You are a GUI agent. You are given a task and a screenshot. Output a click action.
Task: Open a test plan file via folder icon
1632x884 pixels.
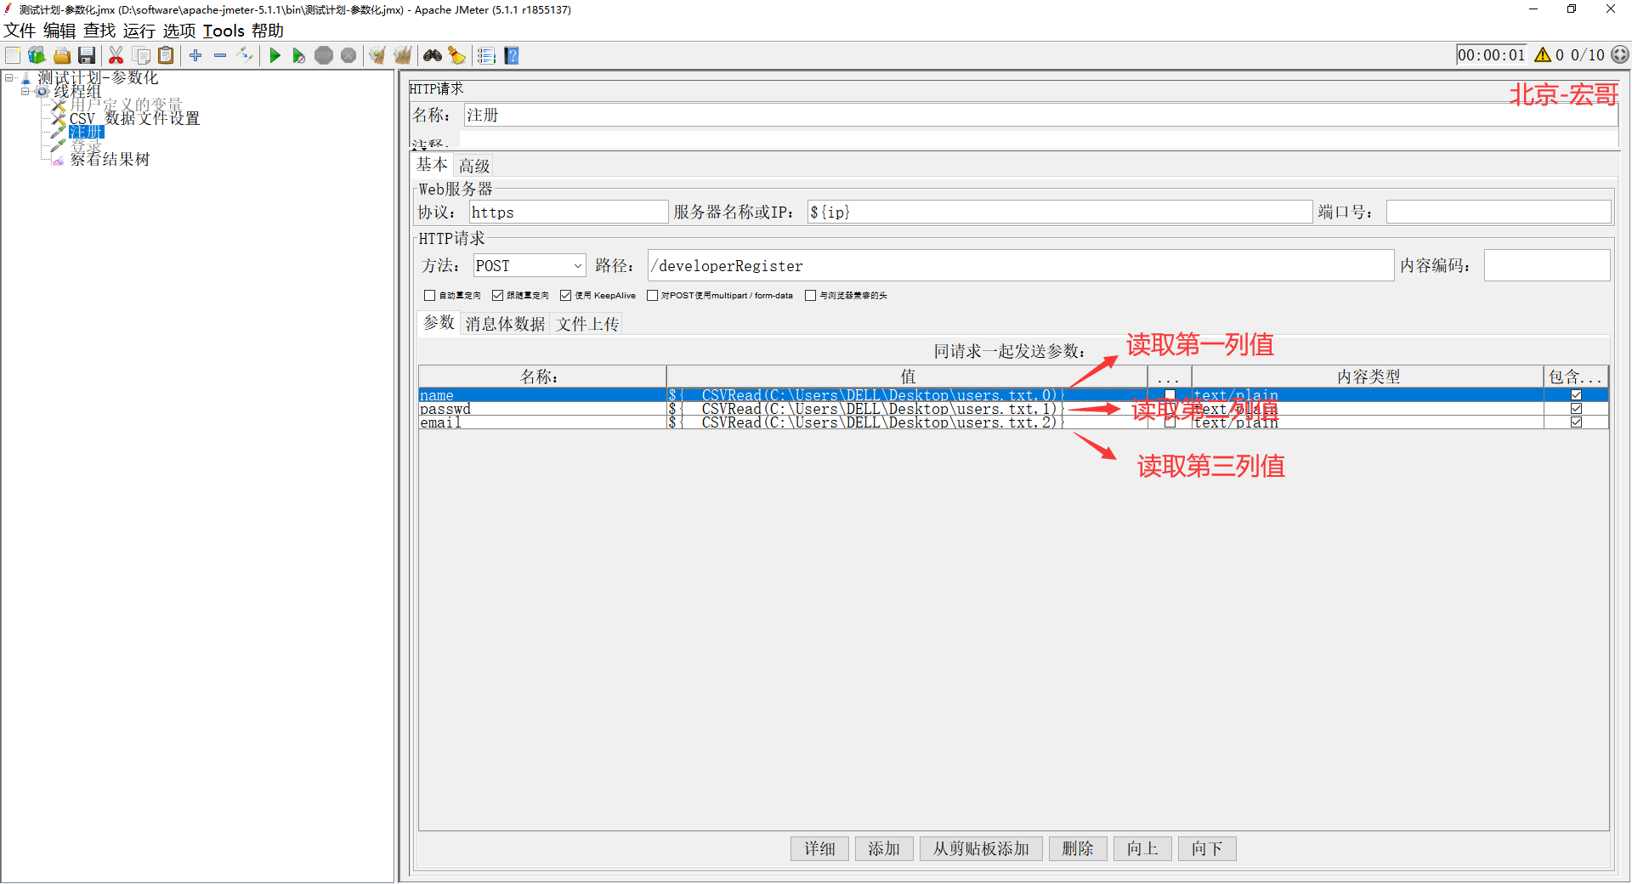62,55
